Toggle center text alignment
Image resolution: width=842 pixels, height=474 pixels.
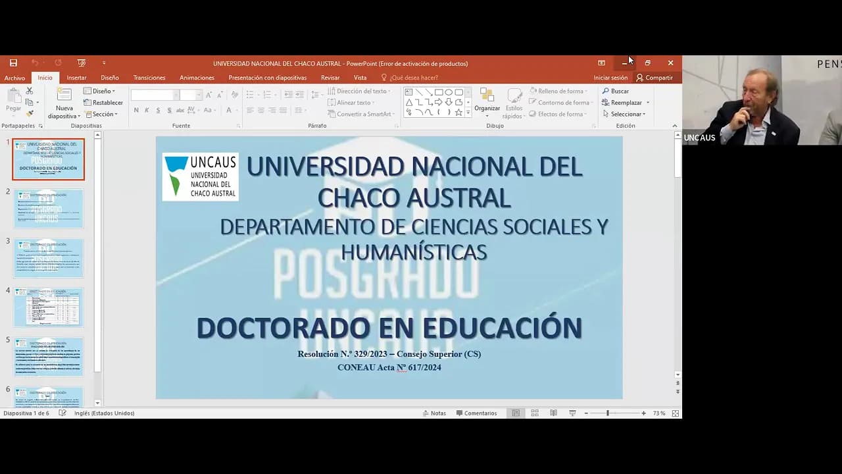[261, 111]
